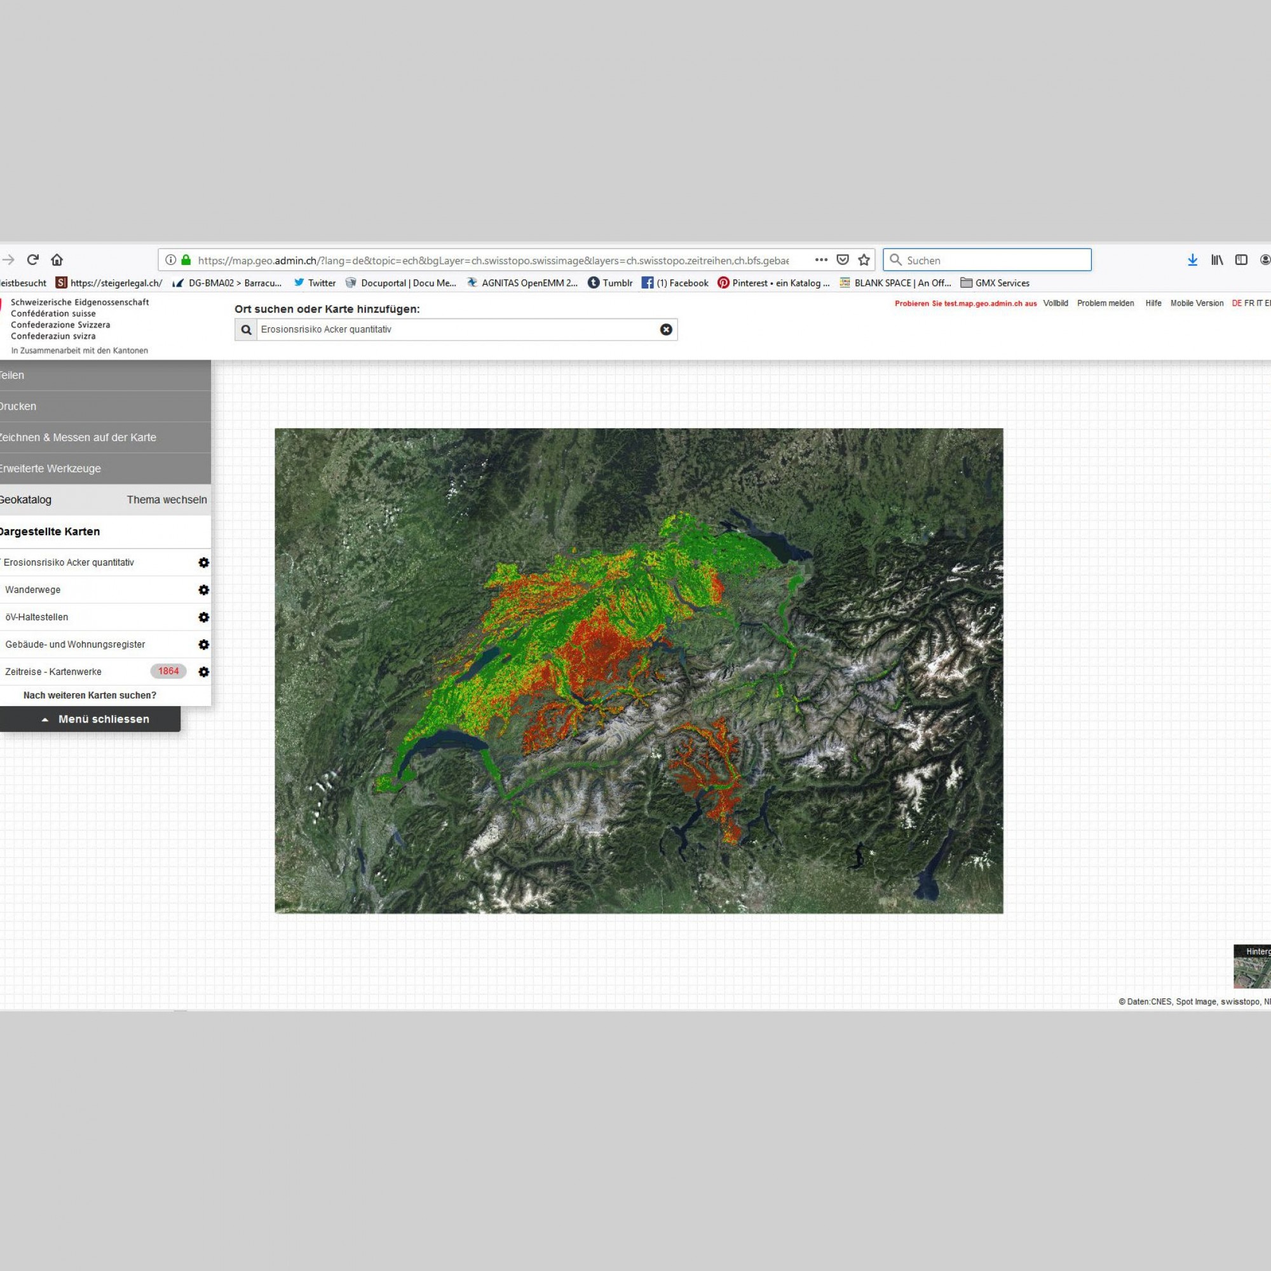The width and height of the screenshot is (1271, 1271).
Task: Focus the browser URL address bar
Action: [493, 261]
